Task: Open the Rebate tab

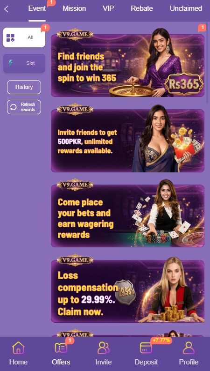Action: (142, 8)
